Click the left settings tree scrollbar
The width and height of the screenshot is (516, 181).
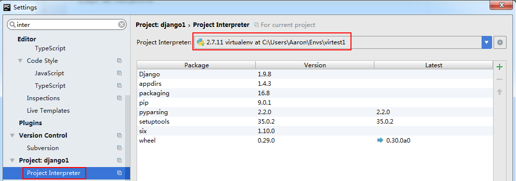click(x=128, y=138)
